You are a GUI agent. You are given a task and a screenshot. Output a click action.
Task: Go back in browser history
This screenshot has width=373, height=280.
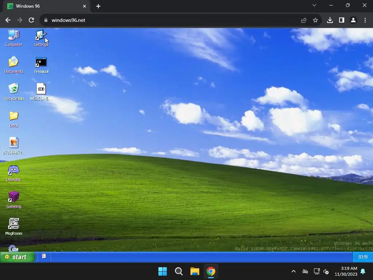pos(8,20)
